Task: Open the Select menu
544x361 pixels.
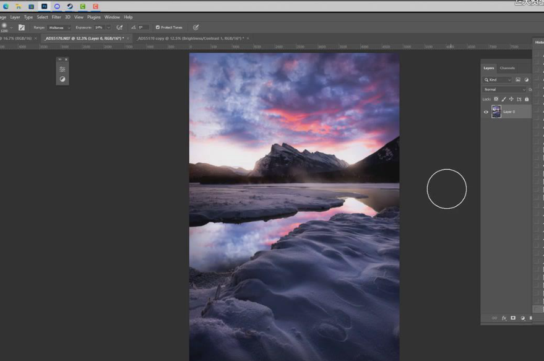Action: [x=42, y=17]
